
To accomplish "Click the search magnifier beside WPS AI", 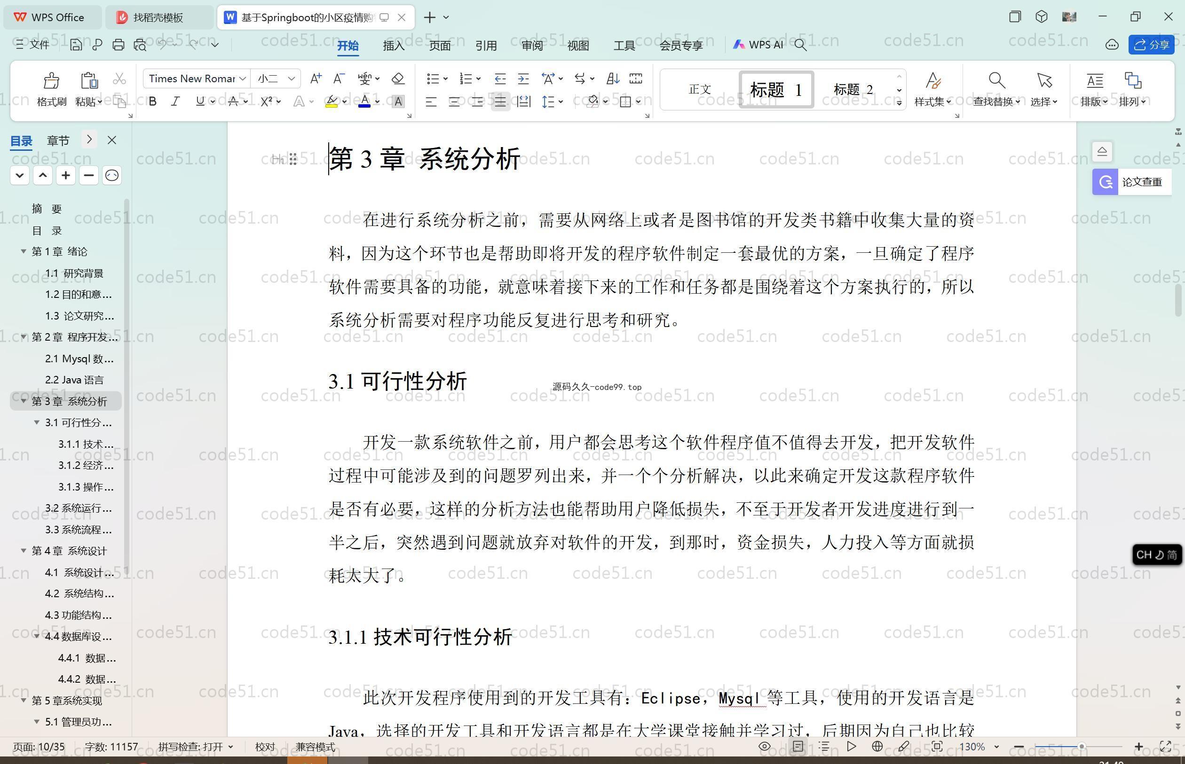I will point(800,45).
